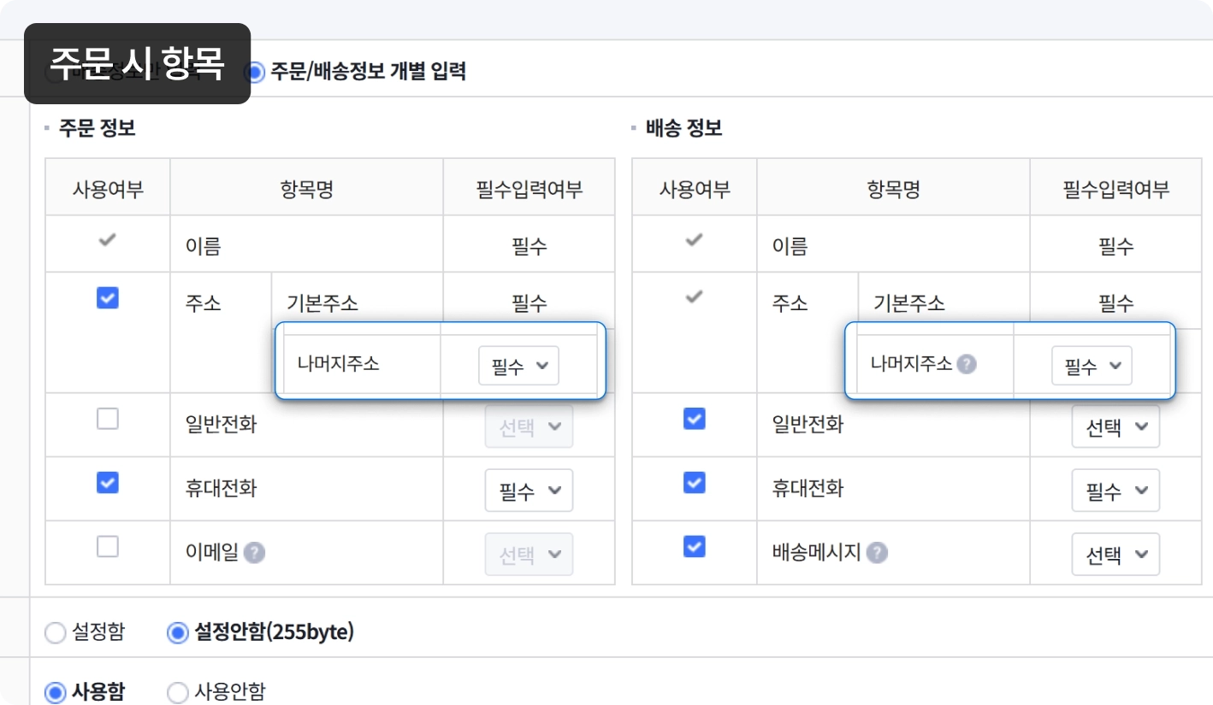Image resolution: width=1213 pixels, height=705 pixels.
Task: Select the 설정함 radio option
Action: coord(55,633)
